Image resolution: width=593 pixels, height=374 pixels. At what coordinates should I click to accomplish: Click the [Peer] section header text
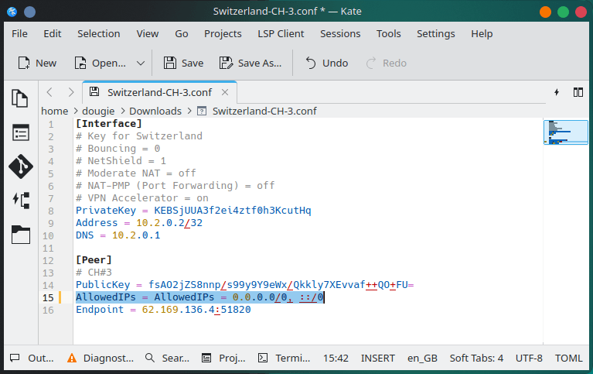(x=94, y=260)
